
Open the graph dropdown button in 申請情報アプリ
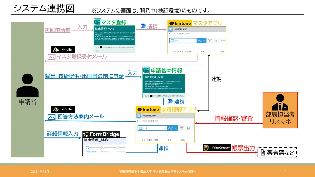(x=171, y=128)
